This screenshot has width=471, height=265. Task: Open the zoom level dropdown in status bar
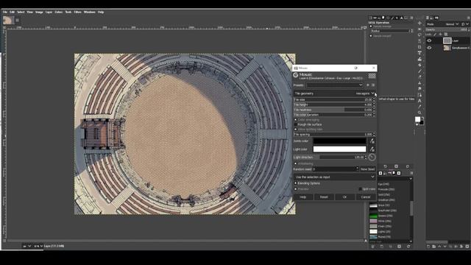38,246
